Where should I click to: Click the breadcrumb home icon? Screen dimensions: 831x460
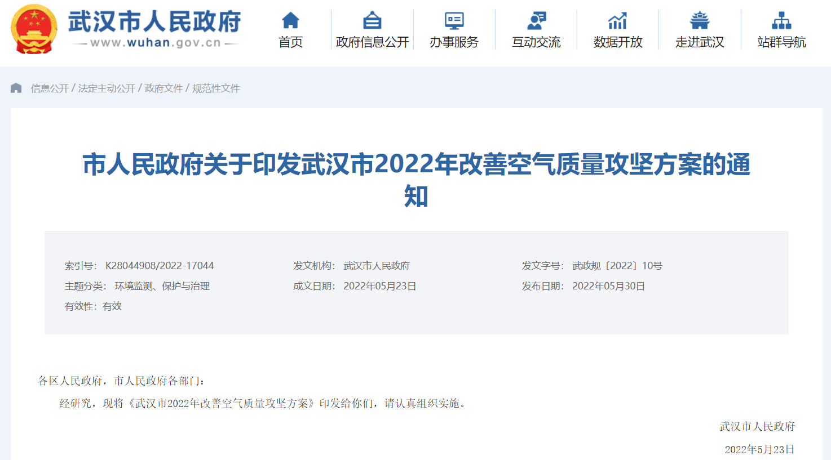(16, 88)
